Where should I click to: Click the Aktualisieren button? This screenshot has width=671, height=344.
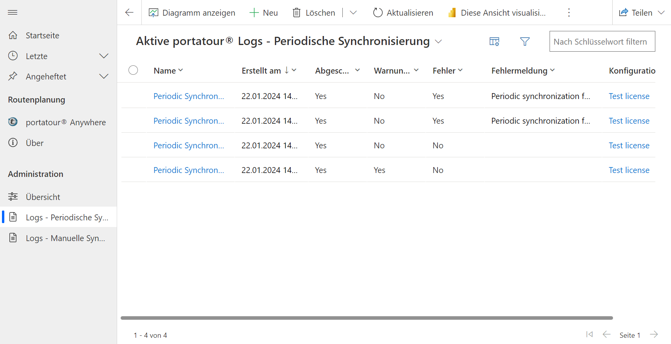pyautogui.click(x=403, y=13)
